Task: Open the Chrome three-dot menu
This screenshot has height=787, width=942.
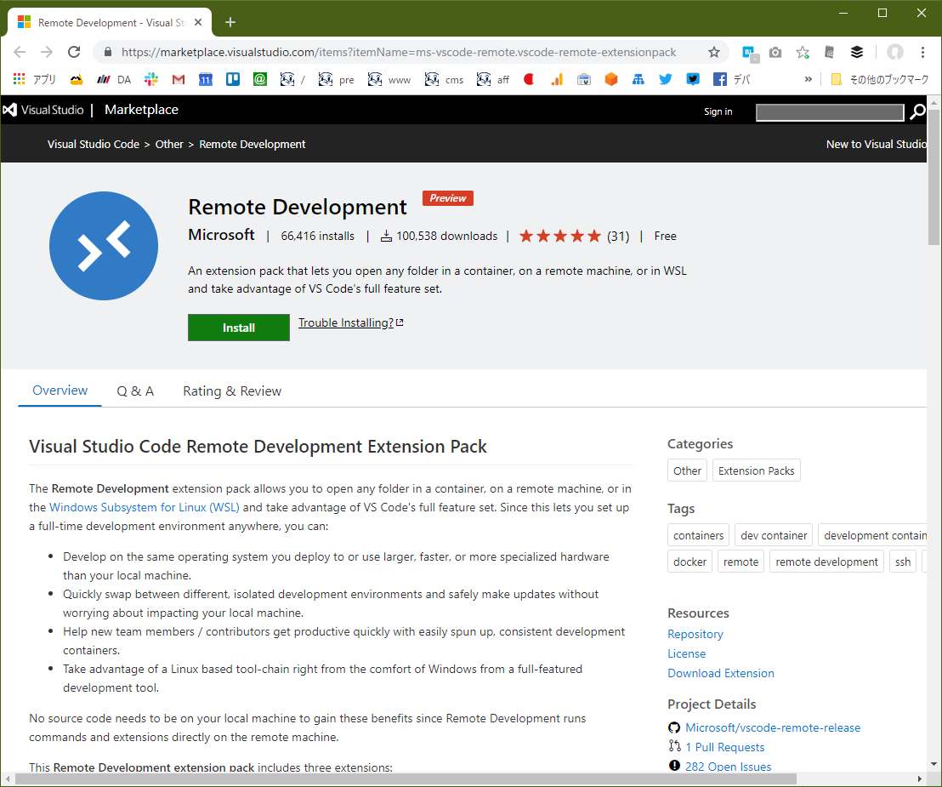Action: pyautogui.click(x=922, y=52)
